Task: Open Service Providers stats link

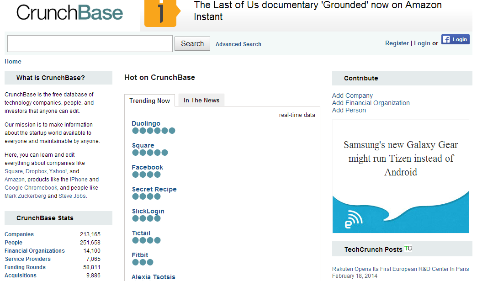Action: 28,259
